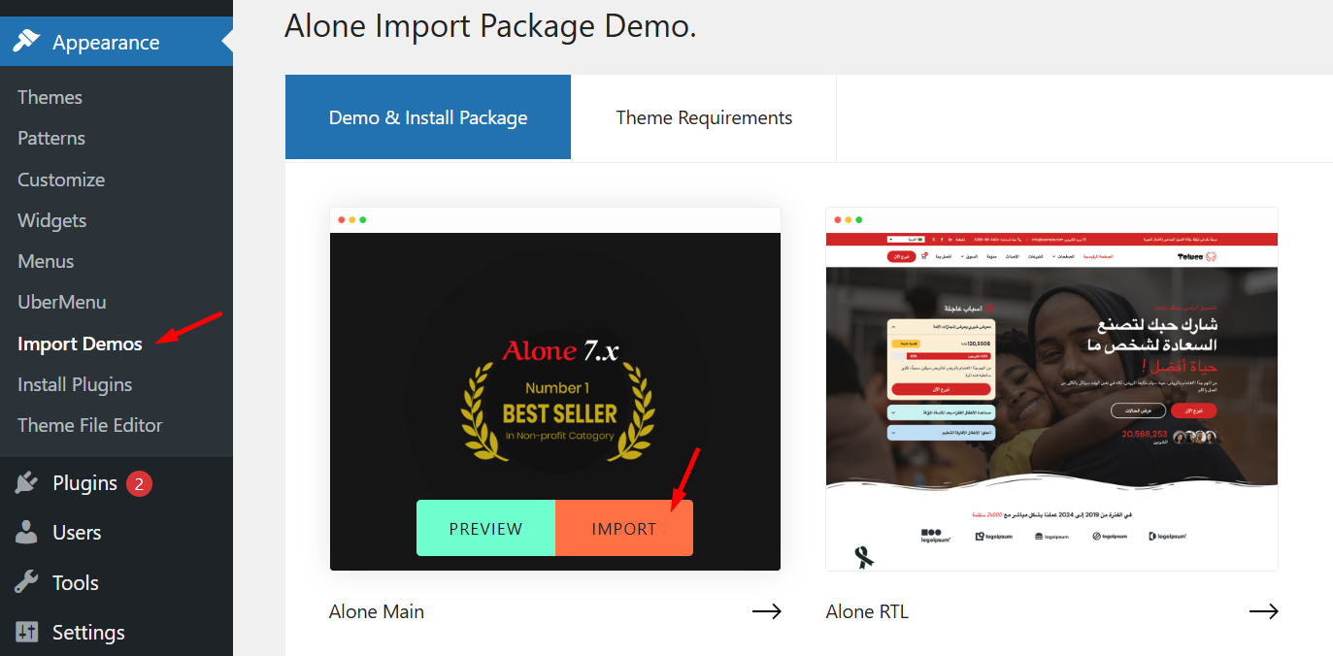Select Import Demos submenu item
The image size is (1333, 656).
(80, 344)
